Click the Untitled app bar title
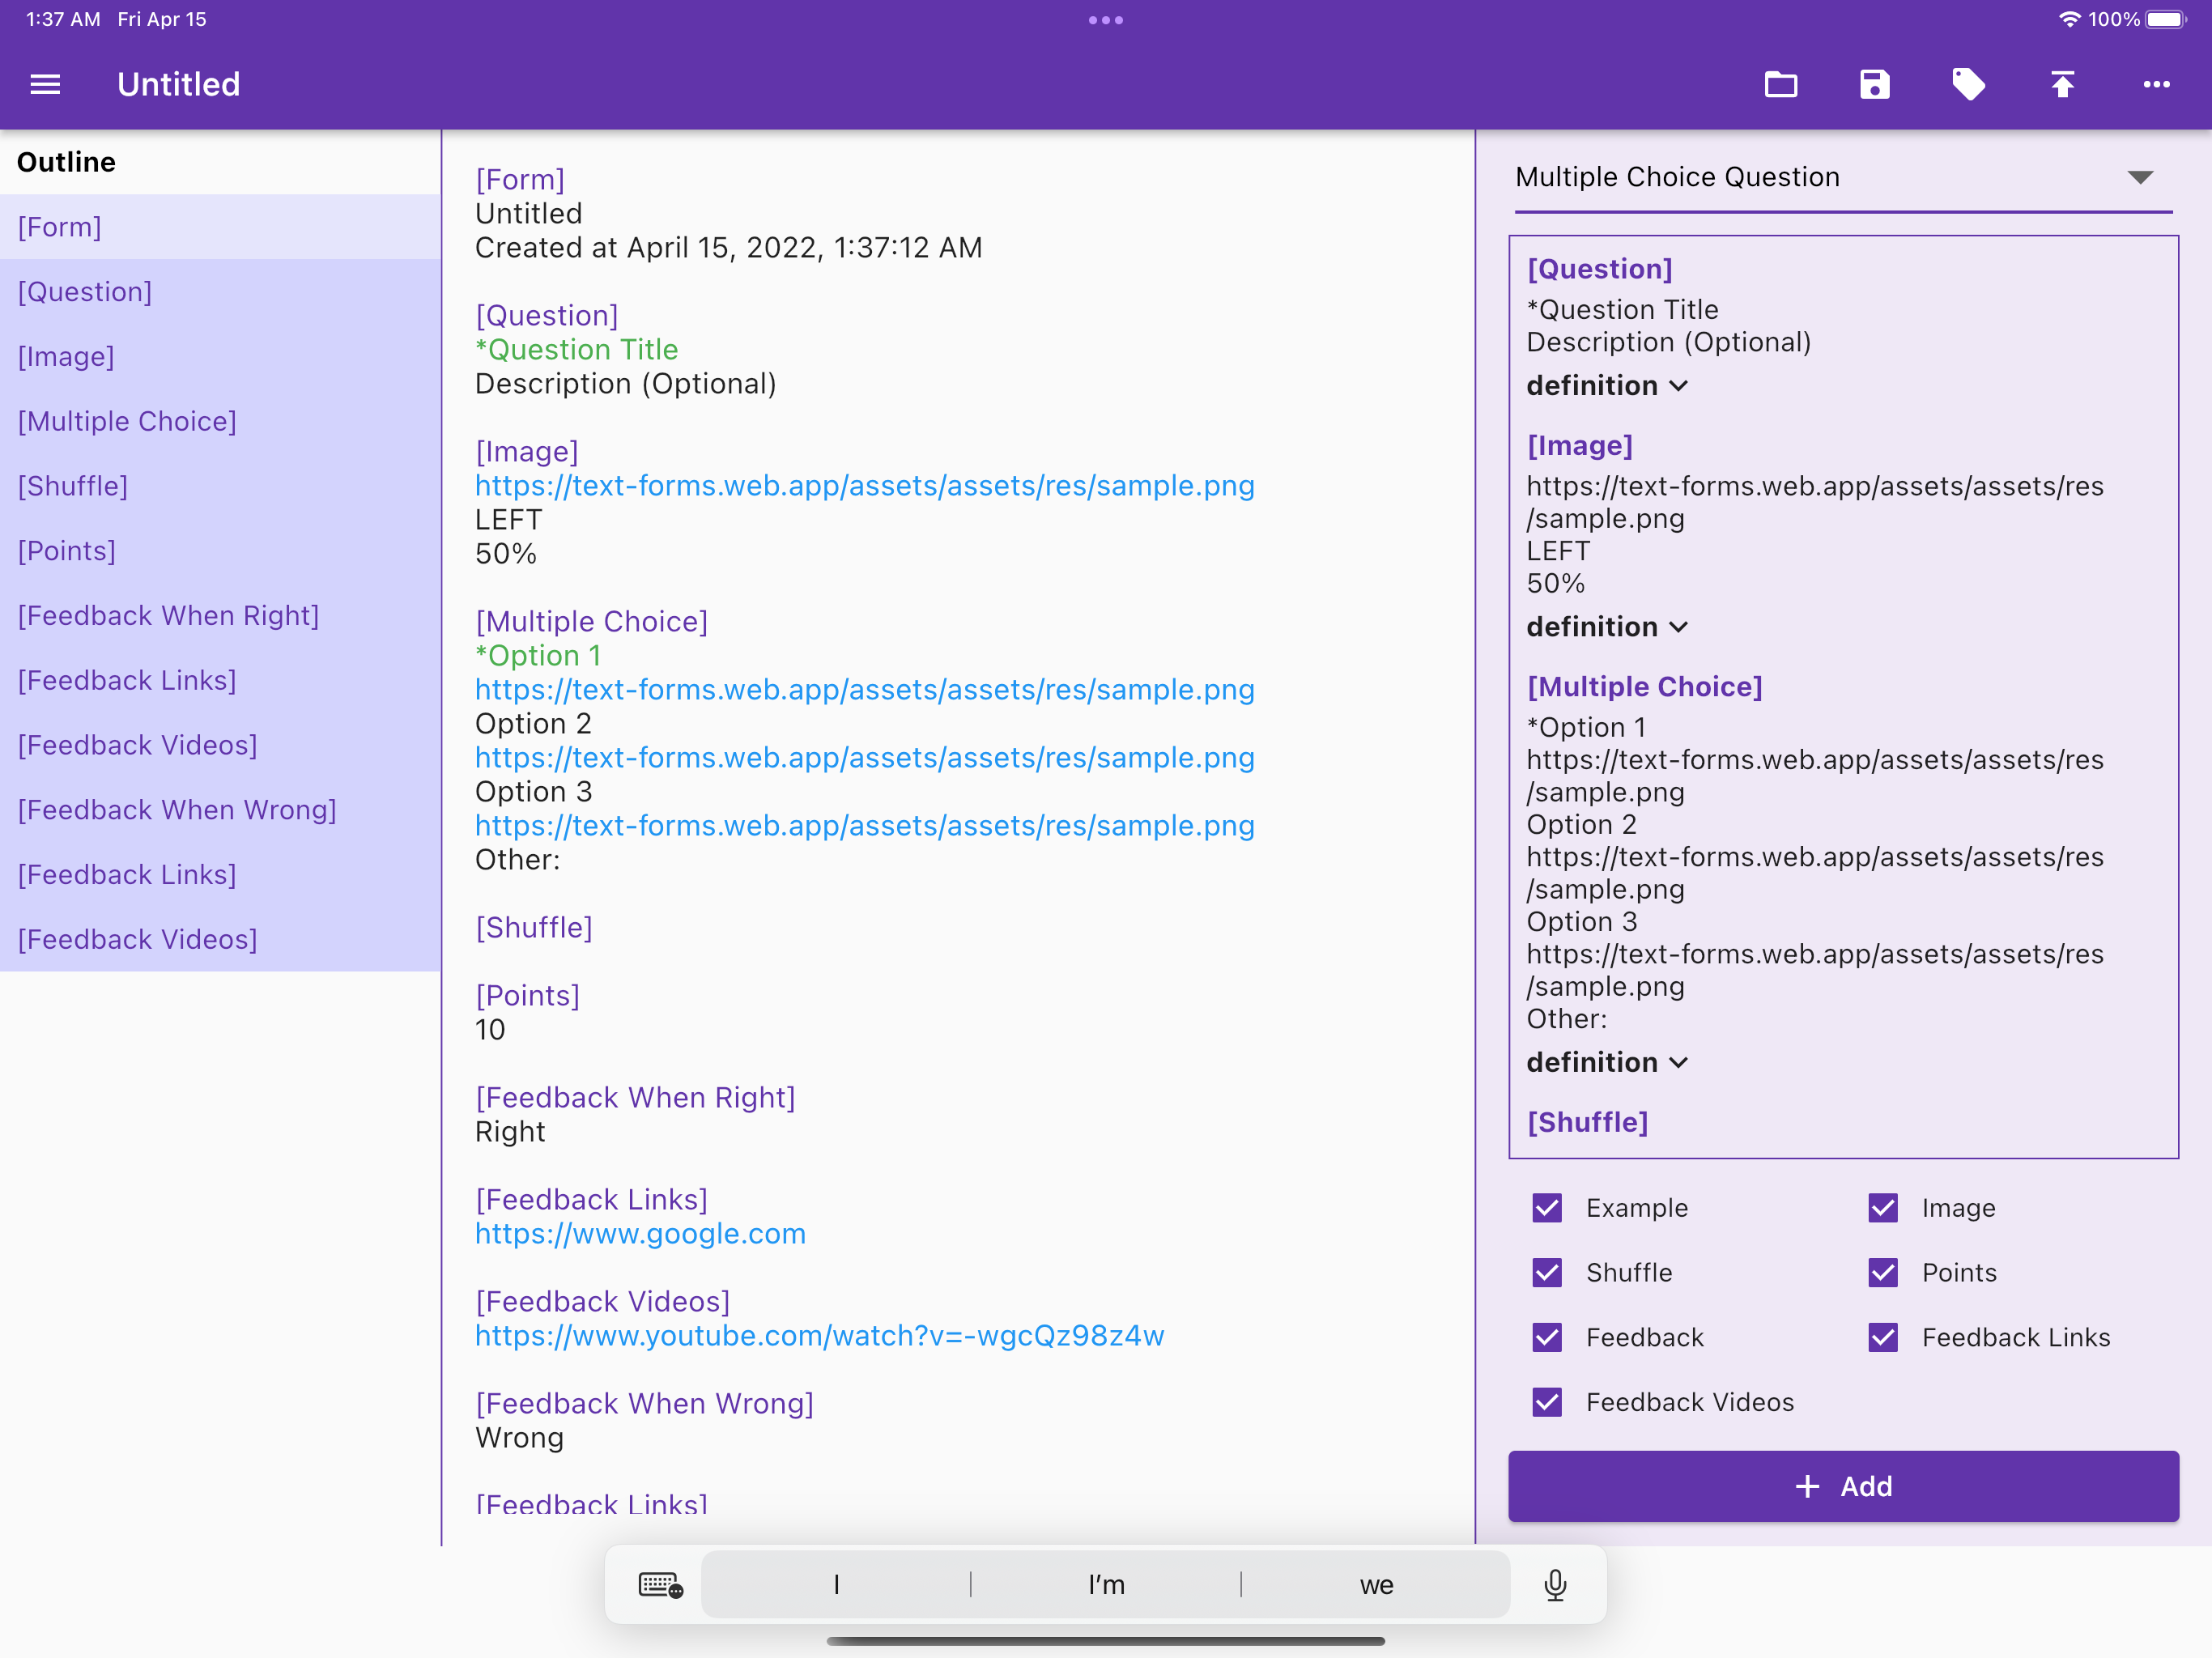2212x1658 pixels. pyautogui.click(x=179, y=84)
